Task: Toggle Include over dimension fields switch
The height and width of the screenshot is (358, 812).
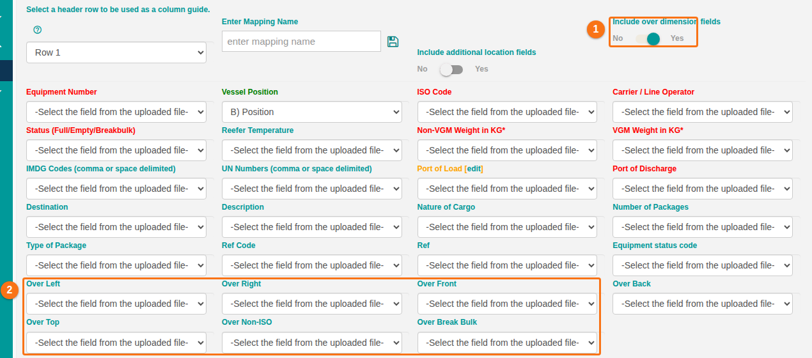Action: [648, 39]
